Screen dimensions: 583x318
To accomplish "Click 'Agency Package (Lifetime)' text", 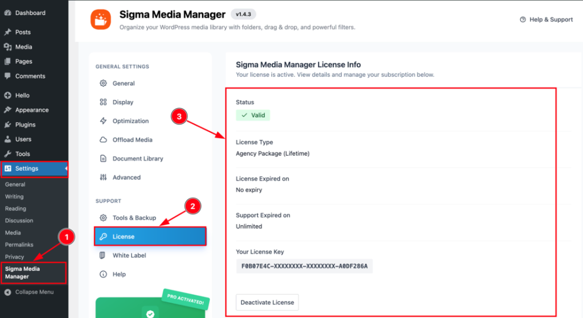I will click(273, 154).
